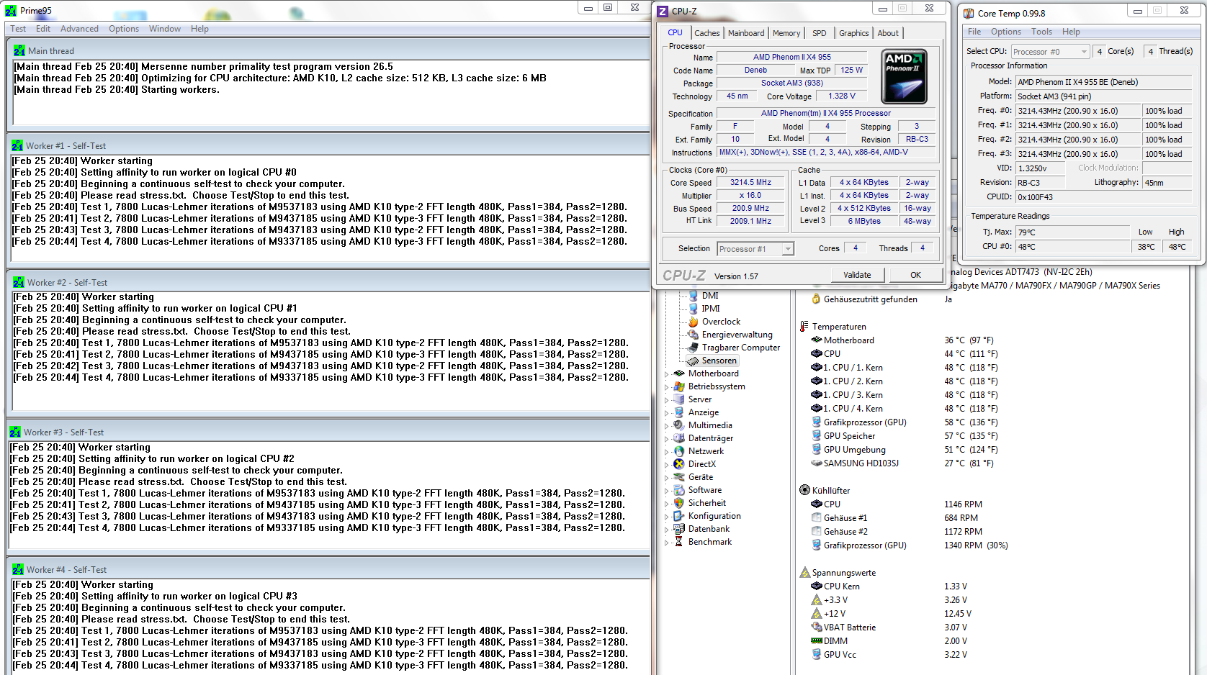This screenshot has height=675, width=1207.
Task: Click the OK button in CPU-Z
Action: click(x=915, y=275)
